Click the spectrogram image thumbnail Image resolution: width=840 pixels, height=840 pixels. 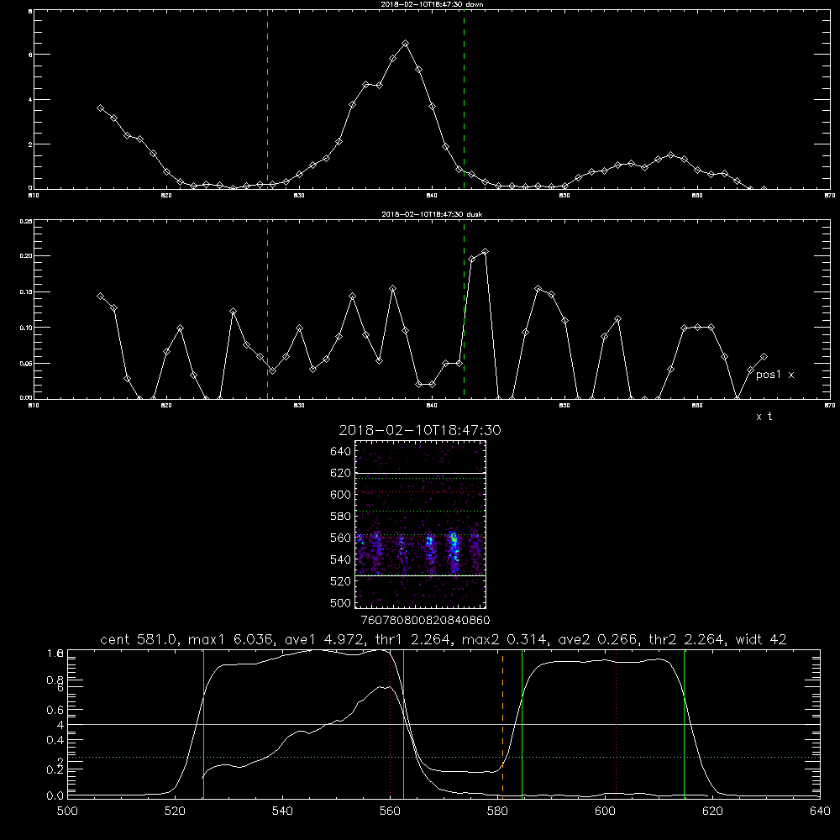(421, 524)
